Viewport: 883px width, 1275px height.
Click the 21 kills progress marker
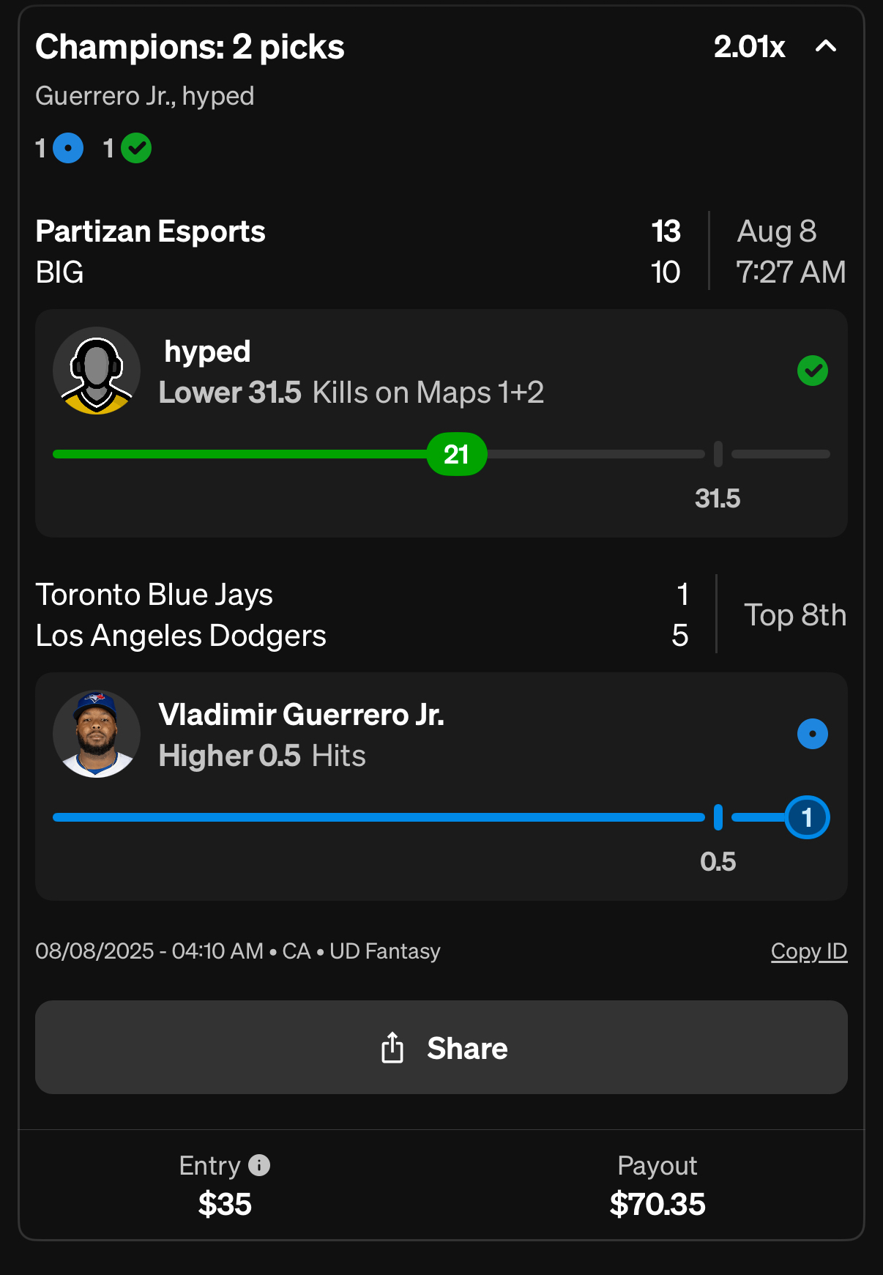click(456, 455)
